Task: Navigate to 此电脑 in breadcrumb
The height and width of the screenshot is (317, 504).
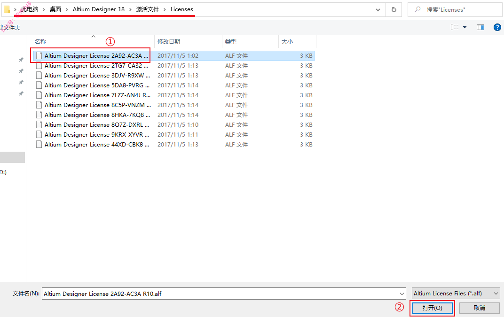Action: coord(30,9)
